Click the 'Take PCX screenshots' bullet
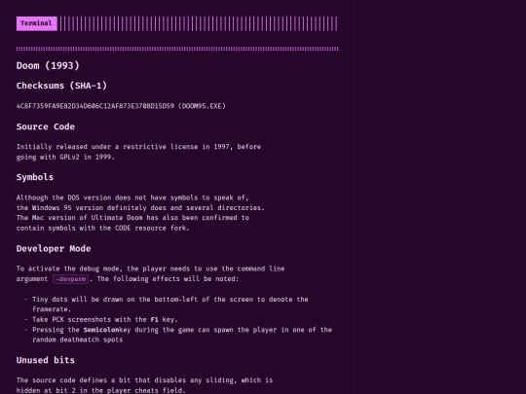The image size is (526, 394). tap(105, 320)
